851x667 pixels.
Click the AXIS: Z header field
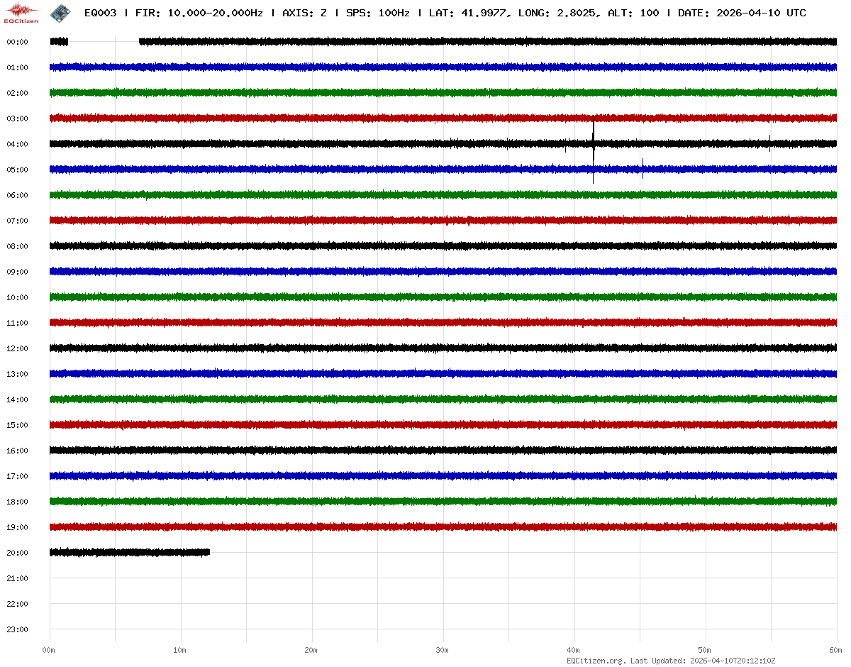[x=304, y=13]
